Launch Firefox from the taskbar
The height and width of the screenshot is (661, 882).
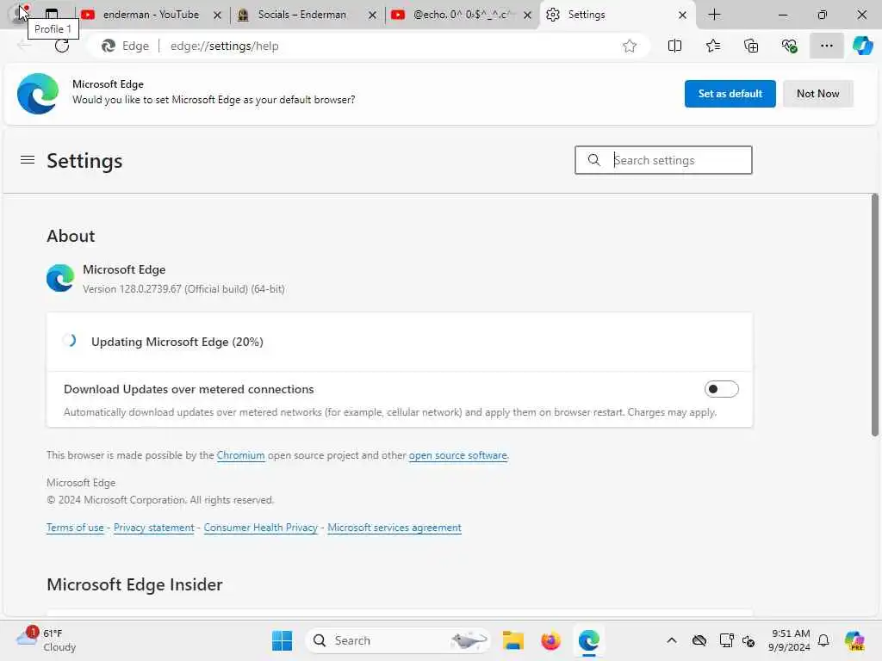(x=550, y=640)
